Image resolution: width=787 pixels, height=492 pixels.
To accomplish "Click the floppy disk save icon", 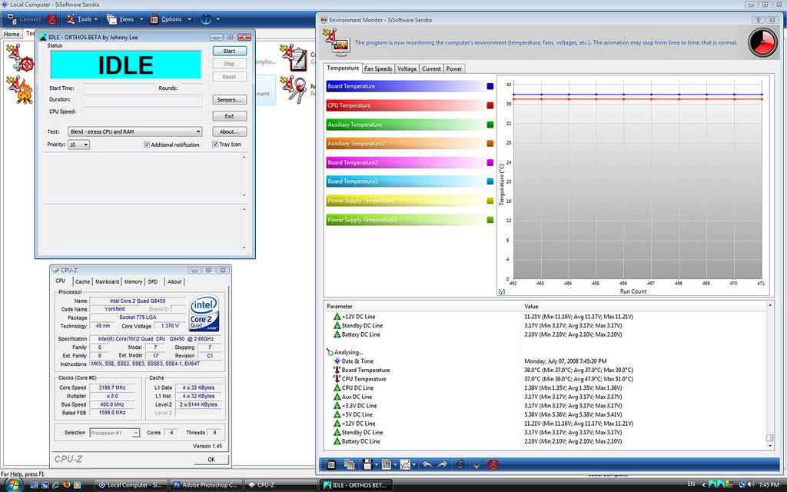I will pyautogui.click(x=367, y=464).
